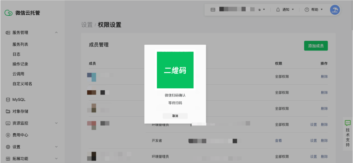353x163 pixels.
Task: Click the 对象存储 folder icon
Action: (8, 111)
